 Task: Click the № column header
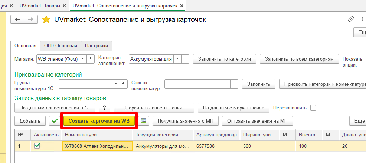pos(23,135)
